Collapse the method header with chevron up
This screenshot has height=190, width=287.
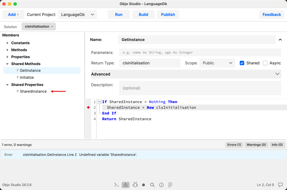coord(280,40)
